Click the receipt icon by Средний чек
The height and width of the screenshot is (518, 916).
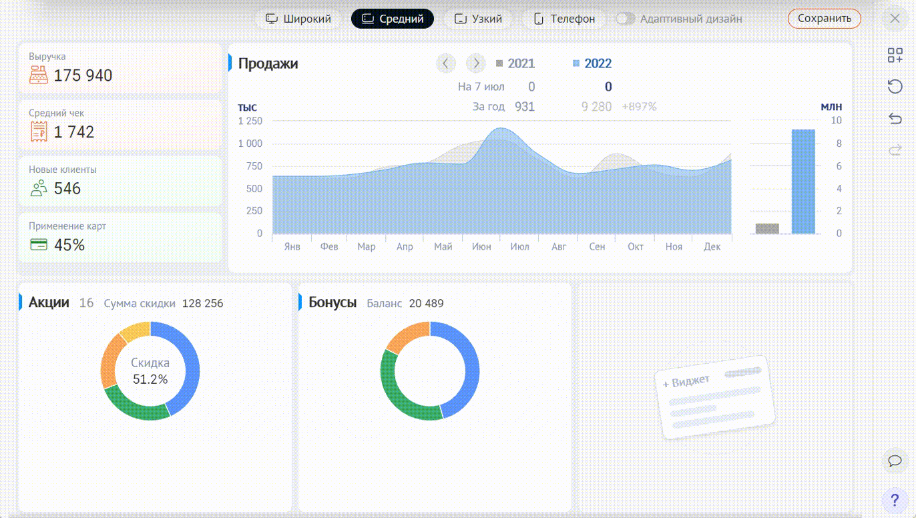(x=39, y=132)
